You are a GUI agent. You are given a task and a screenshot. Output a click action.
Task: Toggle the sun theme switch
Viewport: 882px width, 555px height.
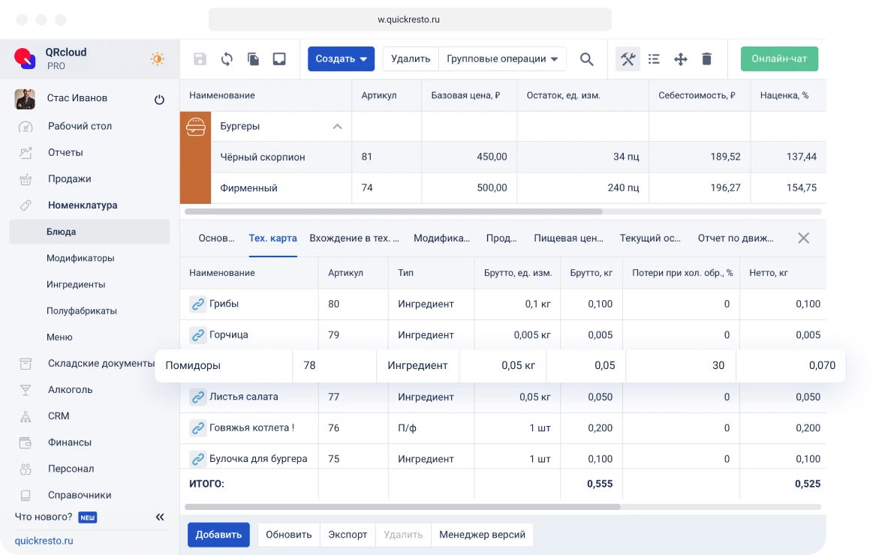[157, 59]
